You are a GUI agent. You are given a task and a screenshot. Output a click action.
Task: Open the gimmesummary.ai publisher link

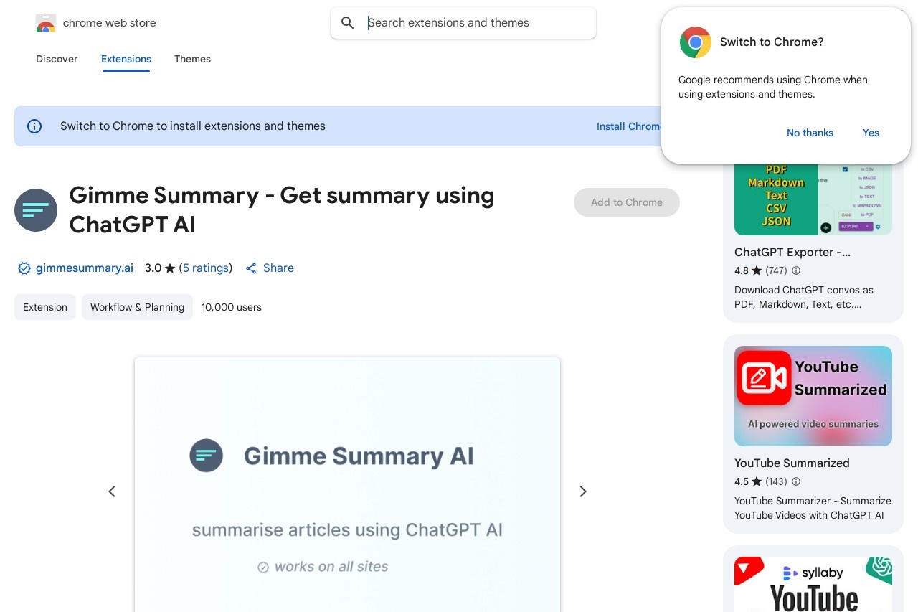coord(85,268)
